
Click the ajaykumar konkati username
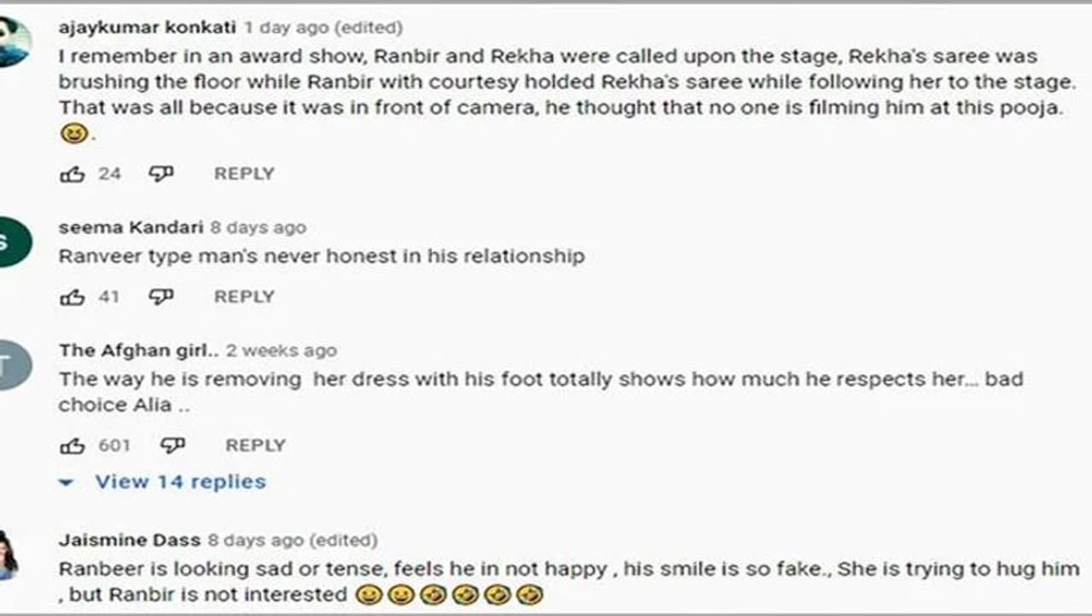[147, 27]
